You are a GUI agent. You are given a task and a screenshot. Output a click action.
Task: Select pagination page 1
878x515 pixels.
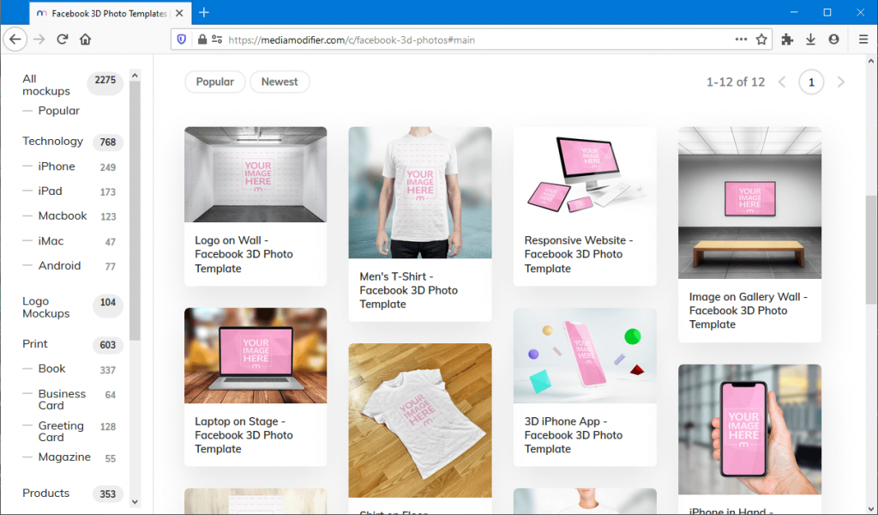pyautogui.click(x=811, y=82)
